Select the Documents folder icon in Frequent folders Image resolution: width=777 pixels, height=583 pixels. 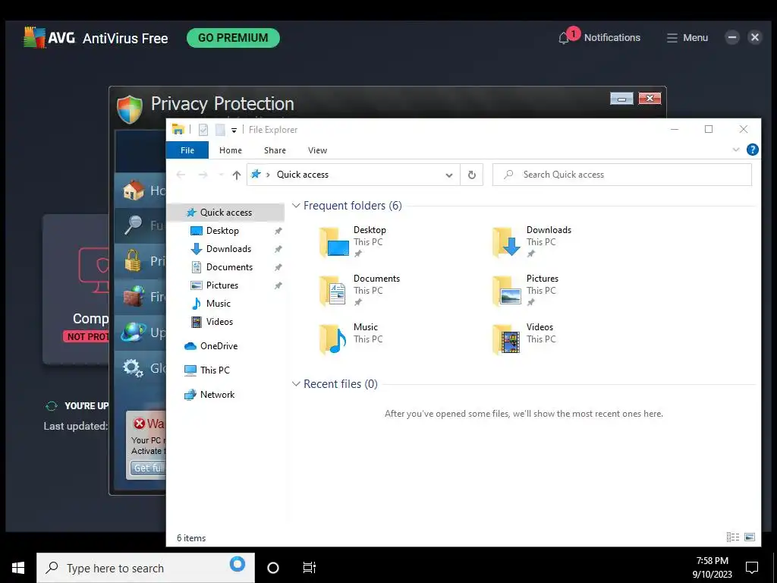coord(333,290)
